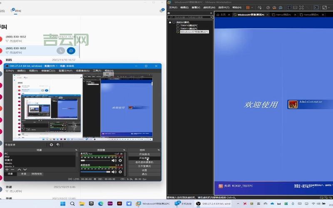
Task: Send Ctrl+Alt+Del to the virtual machine
Action: 259,7
